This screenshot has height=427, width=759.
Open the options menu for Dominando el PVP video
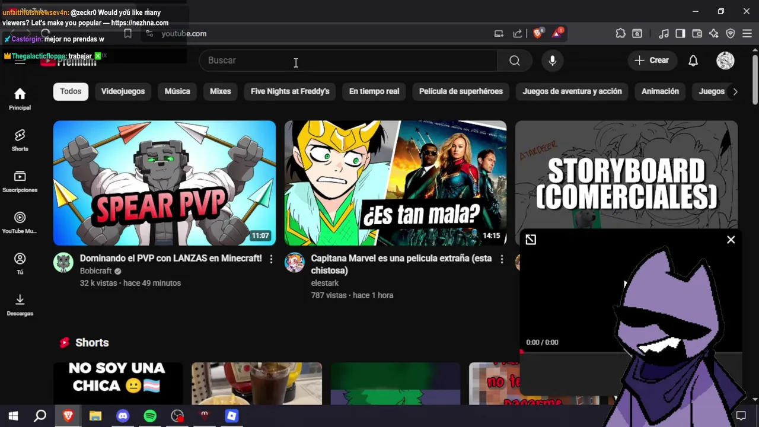271,259
